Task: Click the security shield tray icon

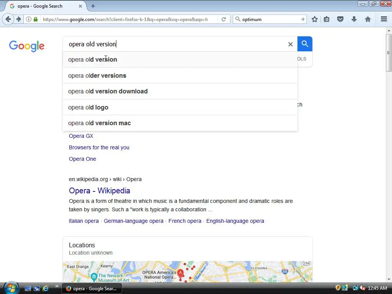Action: (x=338, y=288)
